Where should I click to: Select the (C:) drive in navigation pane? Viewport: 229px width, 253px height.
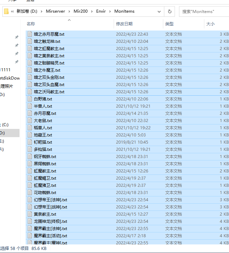tap(4, 125)
